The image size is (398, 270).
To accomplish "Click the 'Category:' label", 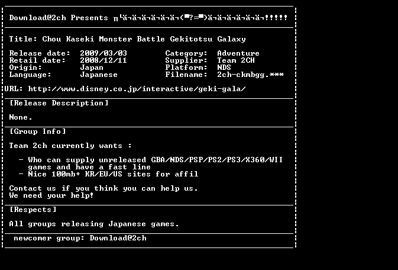I will [186, 53].
